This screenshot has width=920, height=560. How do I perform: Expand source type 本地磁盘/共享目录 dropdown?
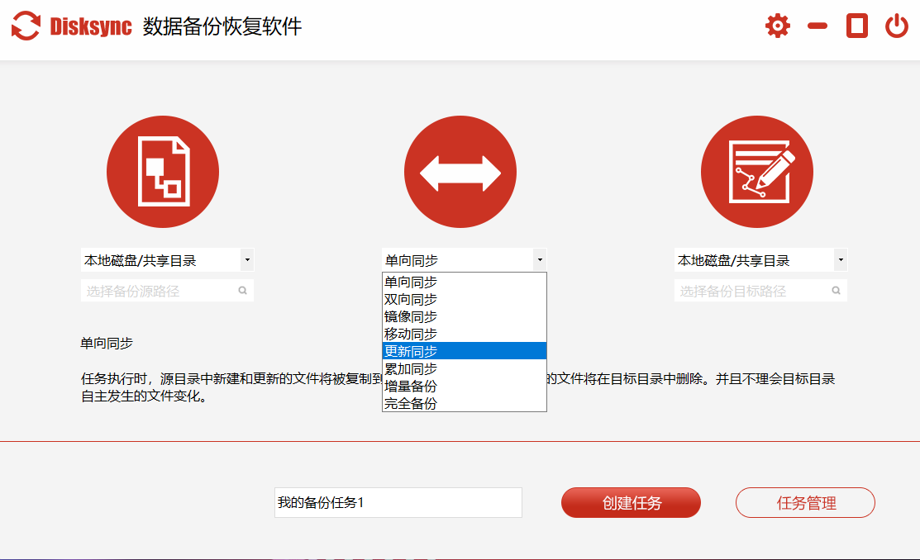pyautogui.click(x=247, y=260)
